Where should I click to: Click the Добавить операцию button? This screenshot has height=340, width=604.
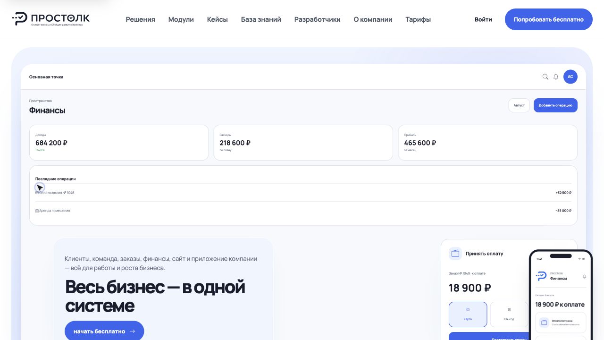[x=555, y=105]
